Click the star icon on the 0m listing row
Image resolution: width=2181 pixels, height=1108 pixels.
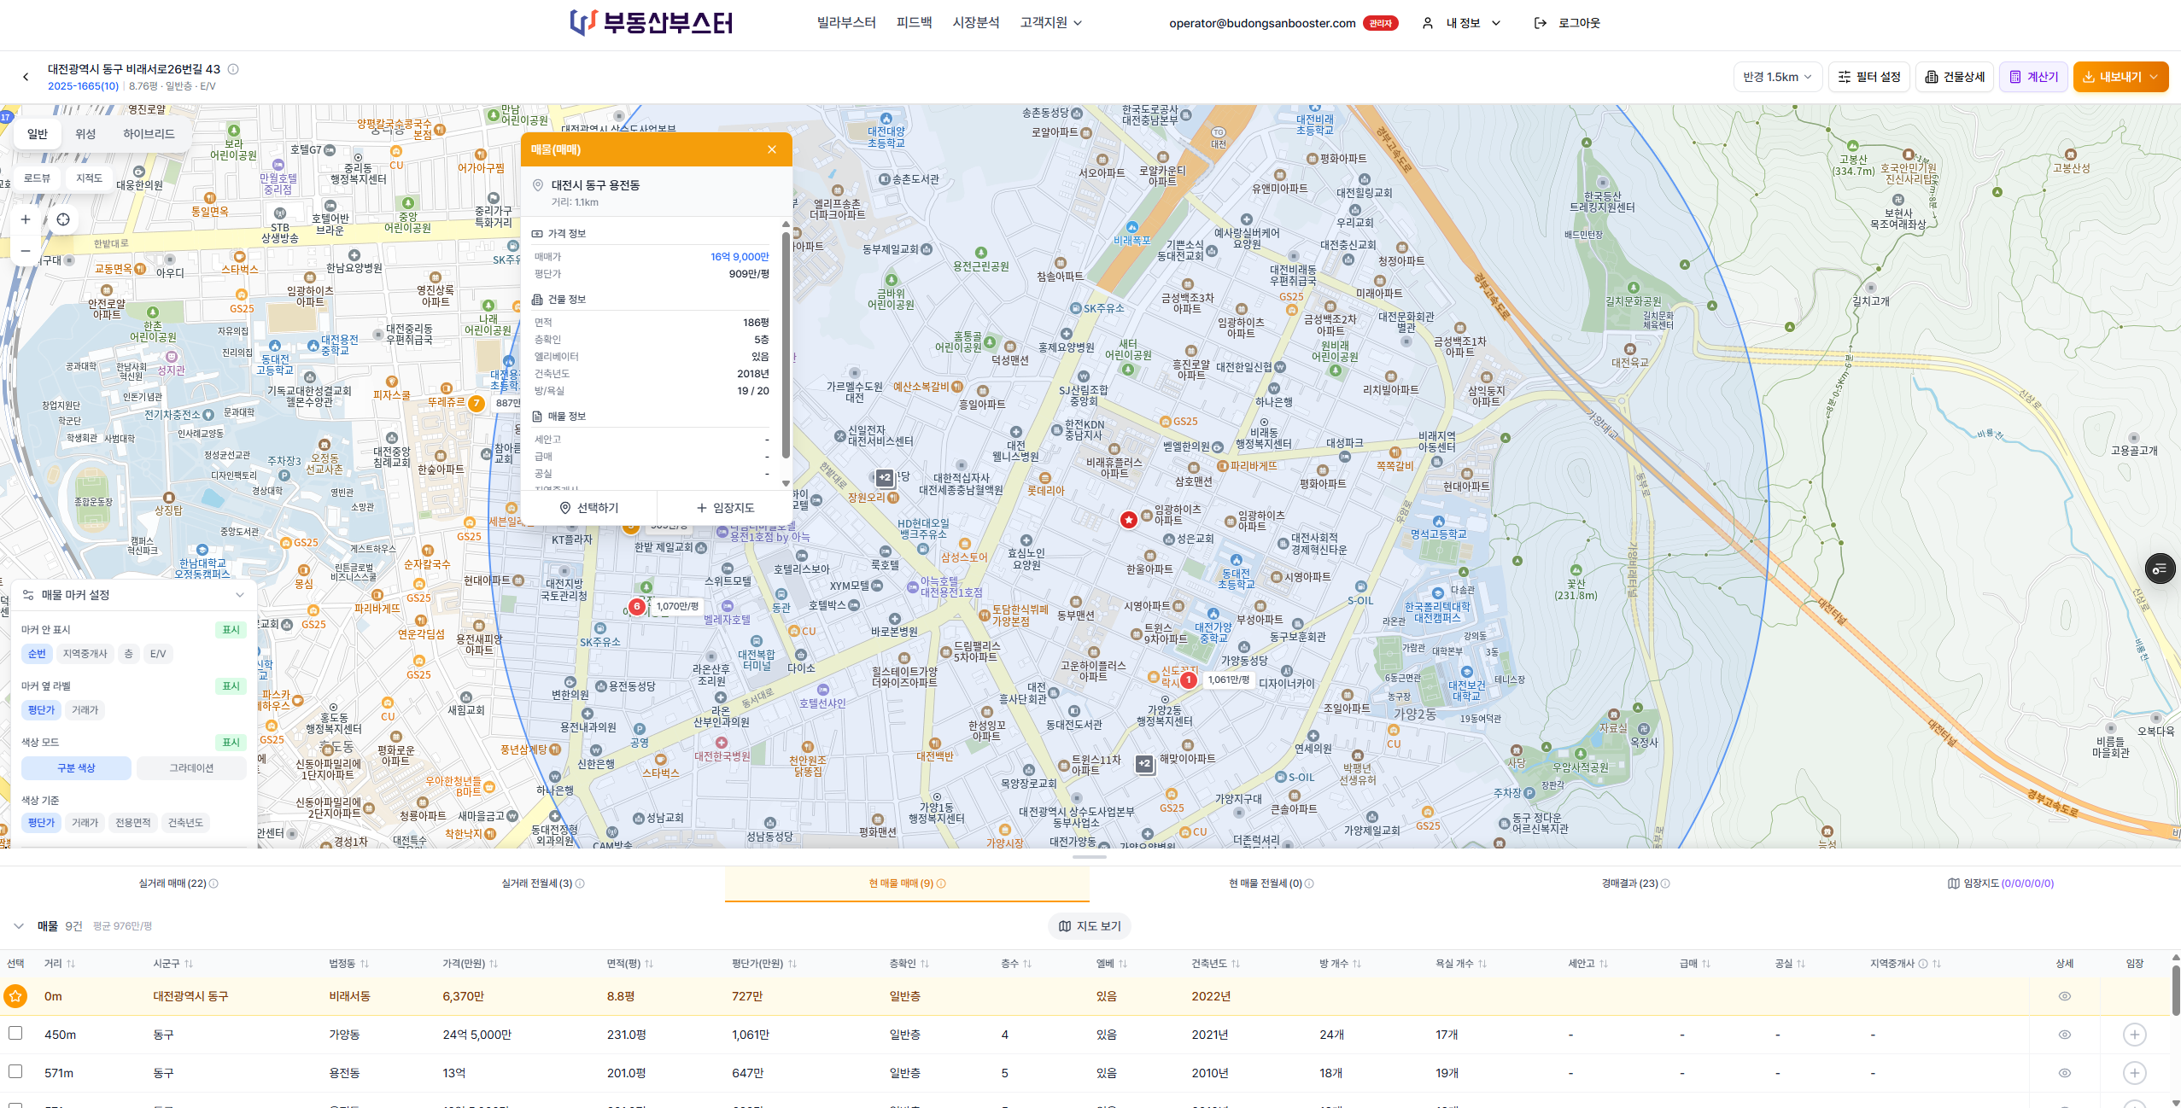[15, 995]
